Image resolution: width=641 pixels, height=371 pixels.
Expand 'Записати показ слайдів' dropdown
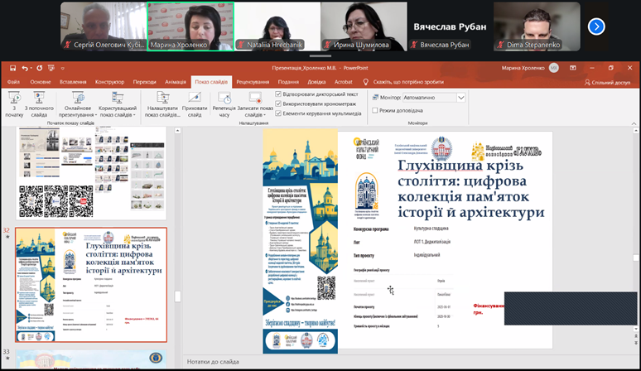[255, 115]
